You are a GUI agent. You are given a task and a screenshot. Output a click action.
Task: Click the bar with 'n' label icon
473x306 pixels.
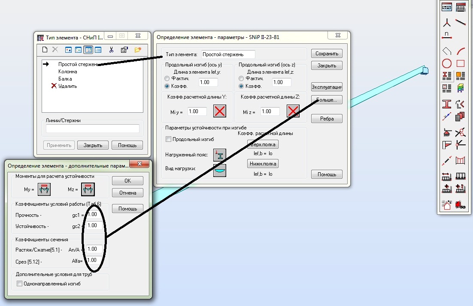coord(447,35)
